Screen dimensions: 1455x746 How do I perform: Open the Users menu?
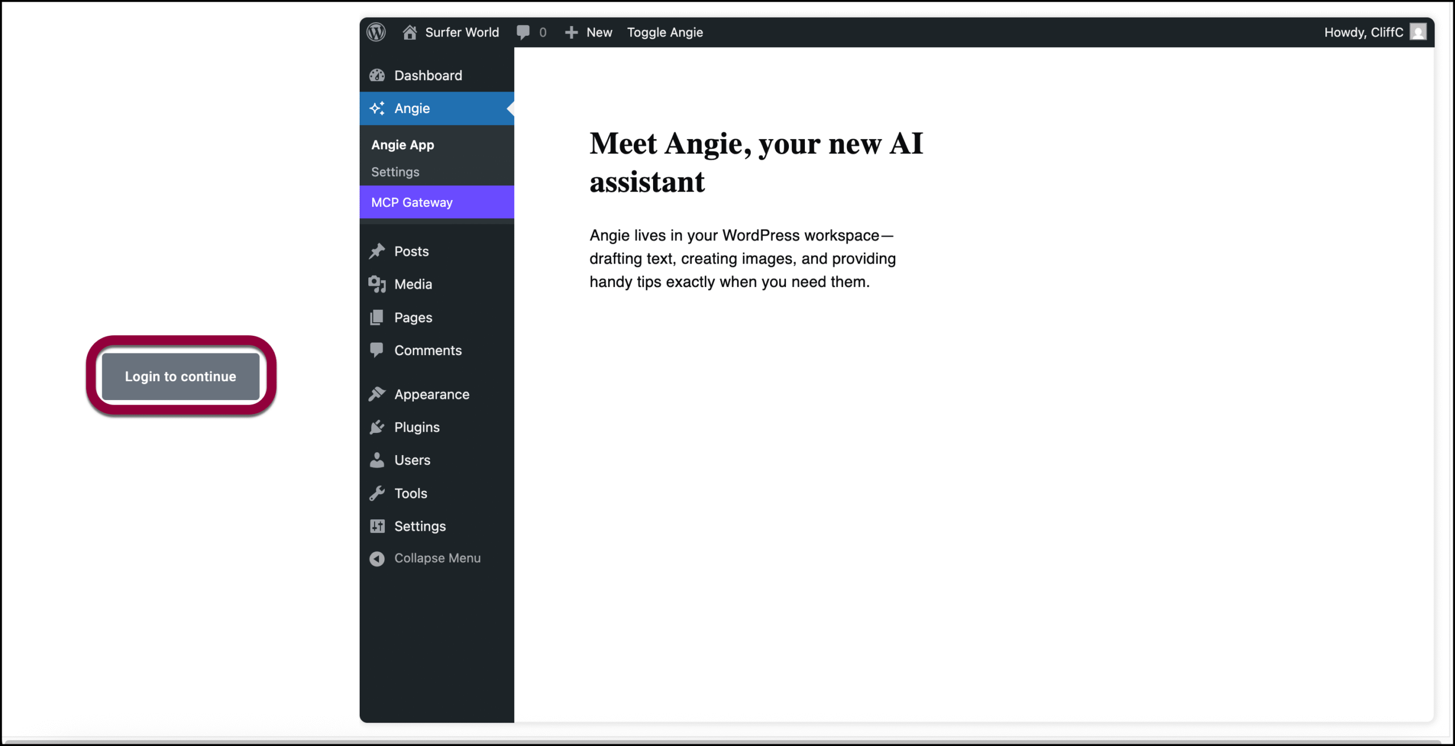412,460
